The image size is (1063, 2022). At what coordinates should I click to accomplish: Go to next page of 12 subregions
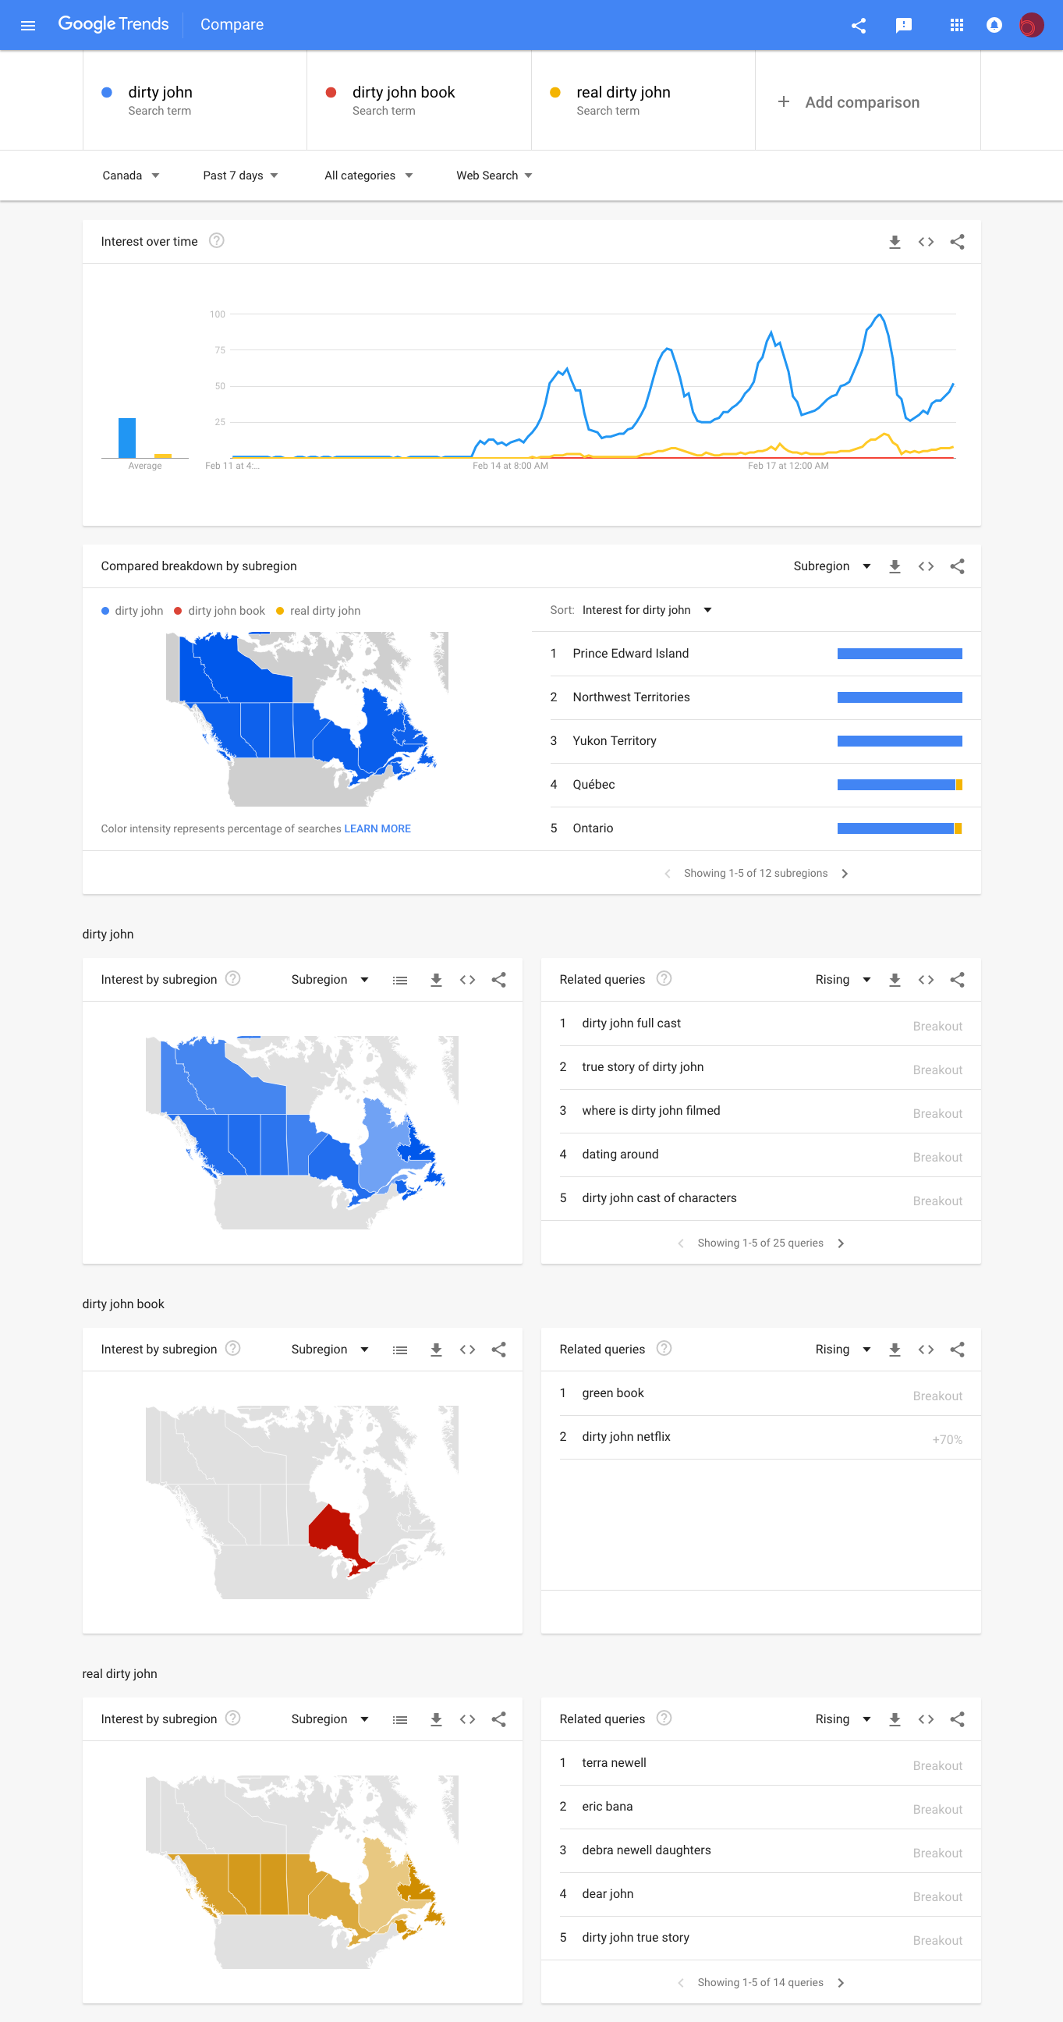coord(844,874)
